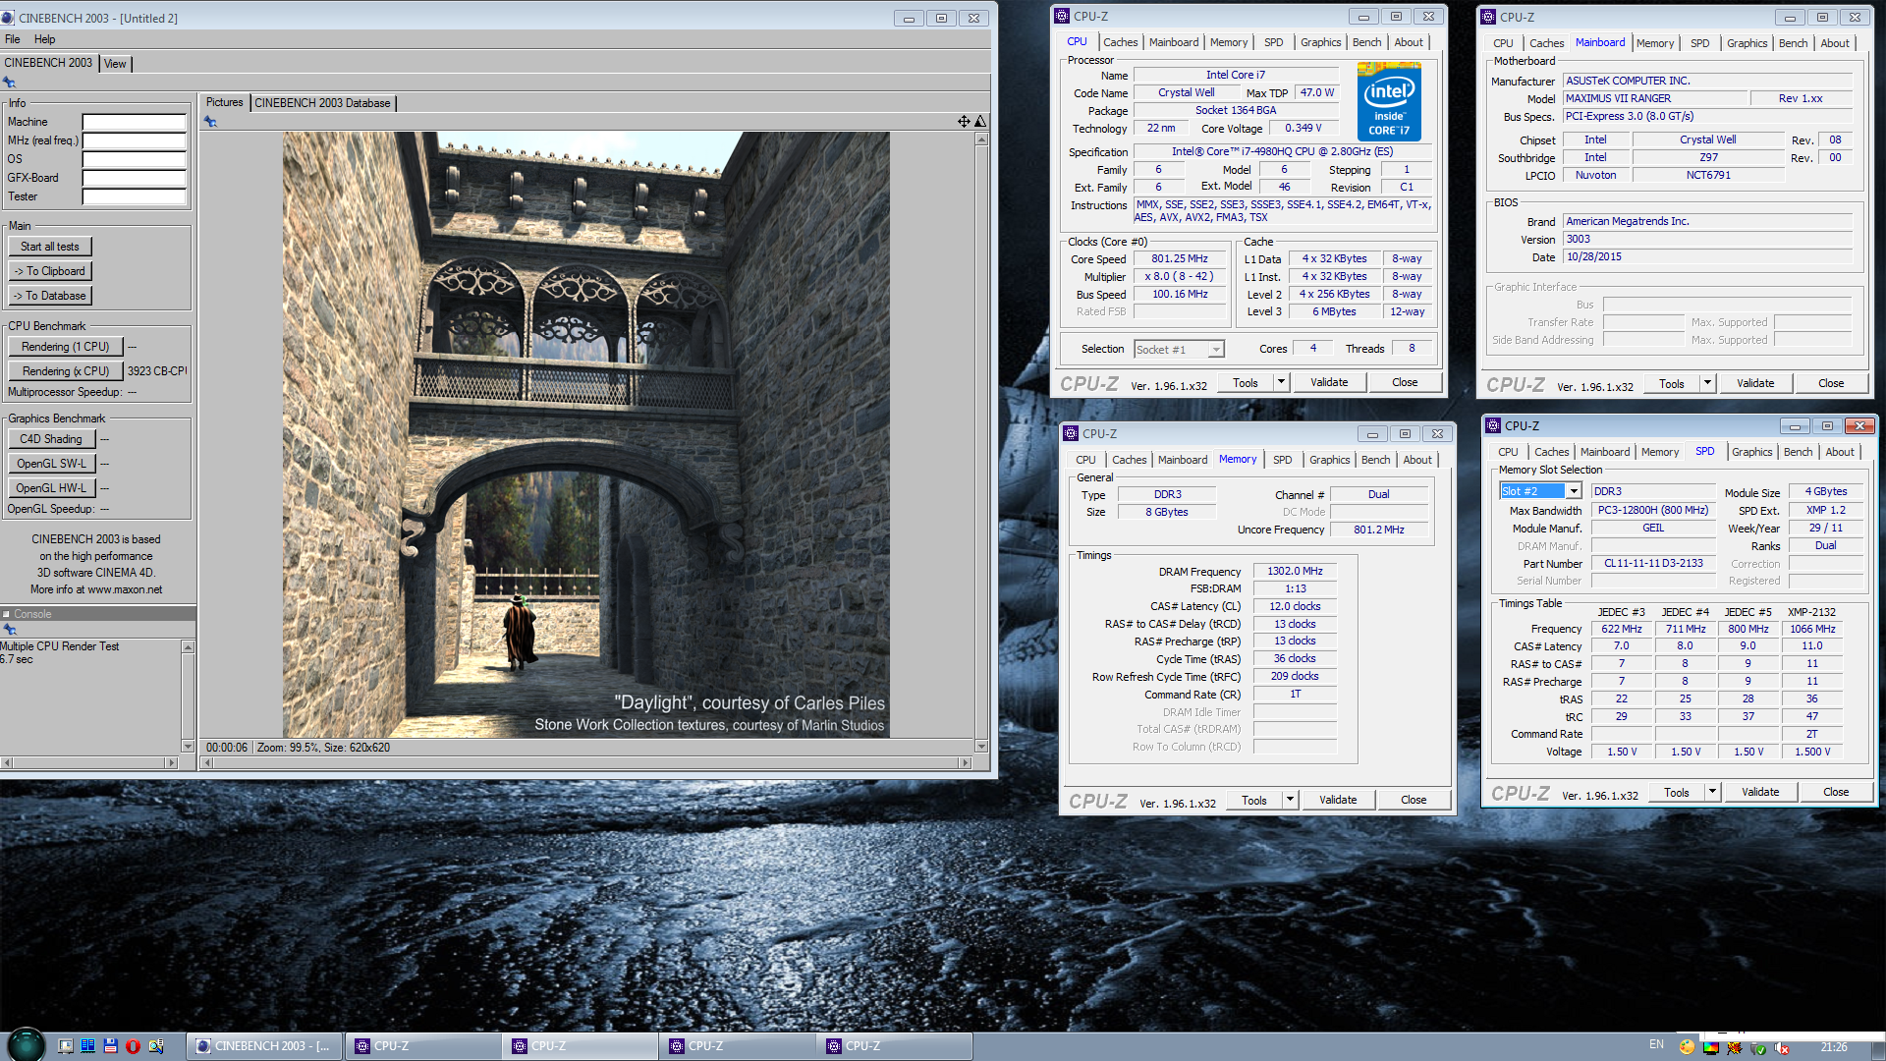The width and height of the screenshot is (1886, 1061).
Task: Click the floppy disk quick launch icon
Action: (110, 1046)
